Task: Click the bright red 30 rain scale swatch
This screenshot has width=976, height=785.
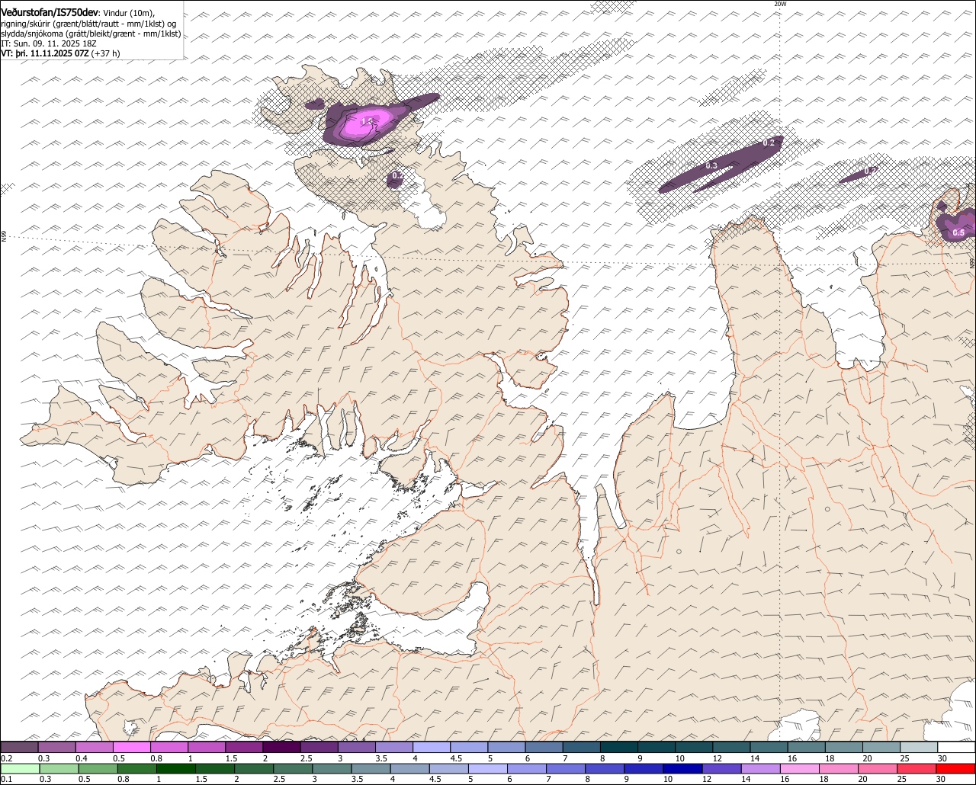Action: (x=955, y=768)
